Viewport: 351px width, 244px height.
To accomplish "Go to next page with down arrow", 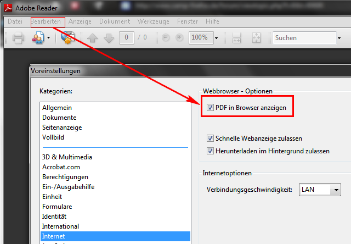I will [109, 38].
